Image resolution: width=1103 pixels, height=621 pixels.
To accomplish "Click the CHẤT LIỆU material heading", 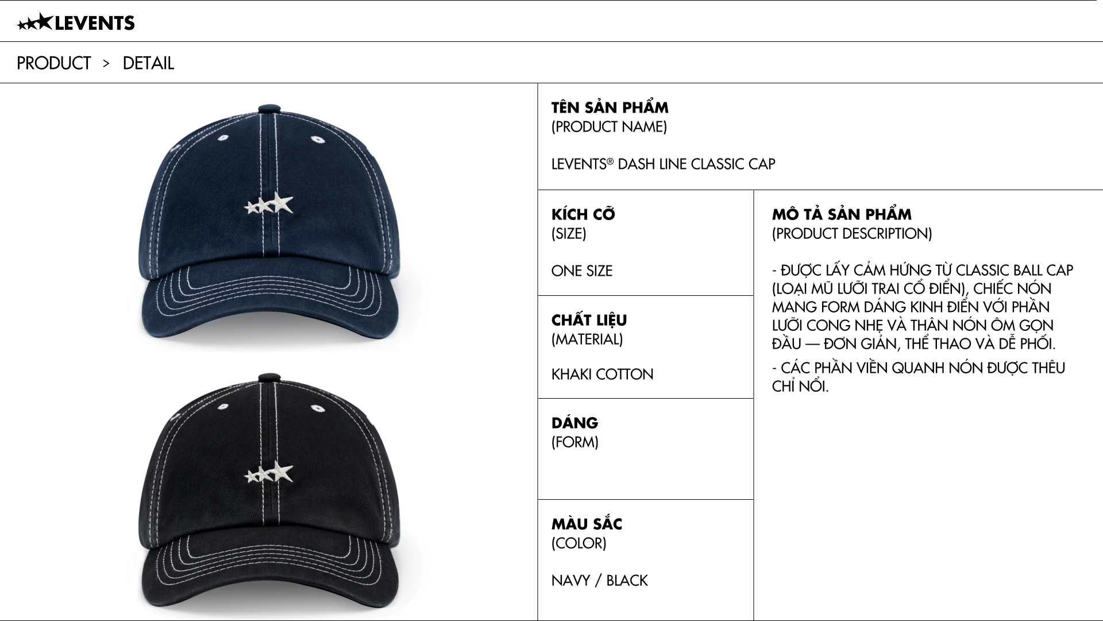I will pos(589,320).
